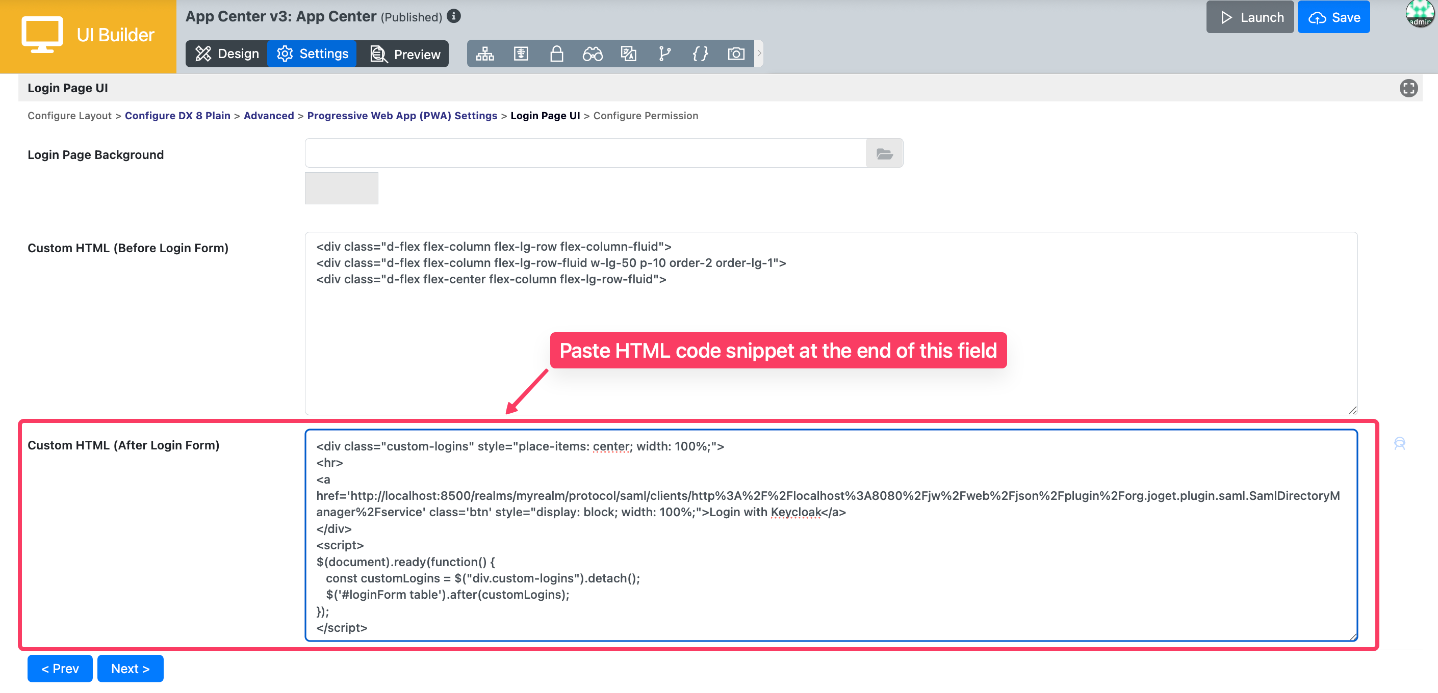Open the translation language icon

tap(629, 54)
